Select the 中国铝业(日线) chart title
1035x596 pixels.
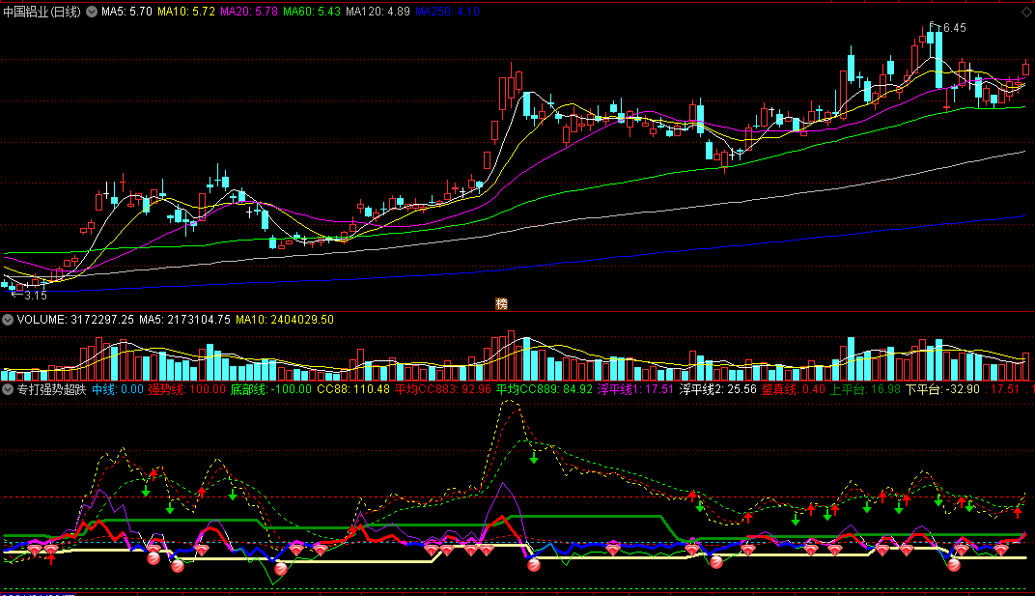[42, 12]
